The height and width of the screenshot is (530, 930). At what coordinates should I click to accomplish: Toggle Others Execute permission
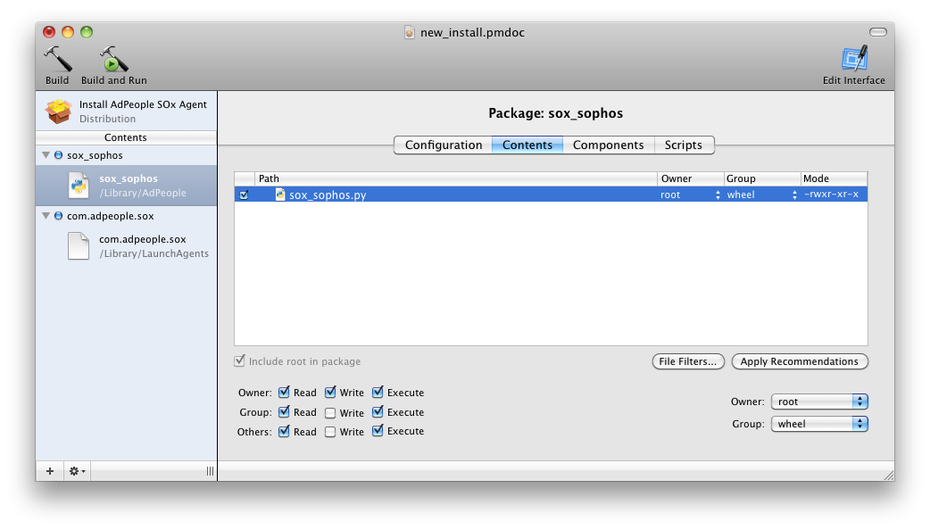click(378, 431)
